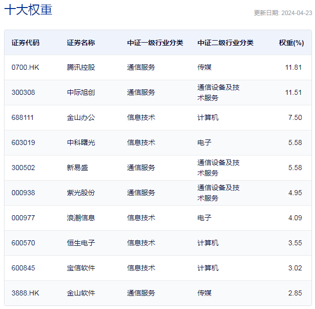
Task: Click weight value 11.51
Action: [x=293, y=92]
